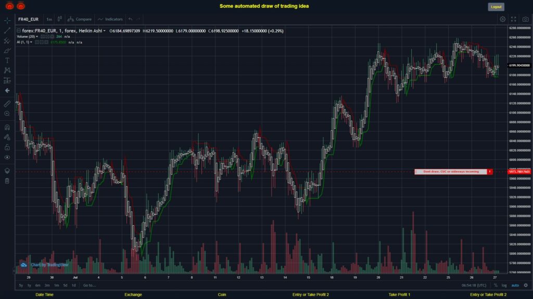This screenshot has width=533, height=299.
Task: Click the redo arrow
Action: 138,19
